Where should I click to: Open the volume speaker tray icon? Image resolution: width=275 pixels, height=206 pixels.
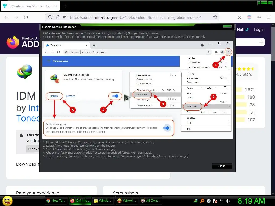tap(228, 201)
